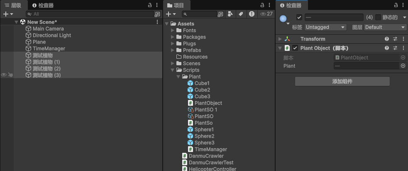Toggle project panel lock icon
This screenshot has height=171, width=408.
coord(262,5)
